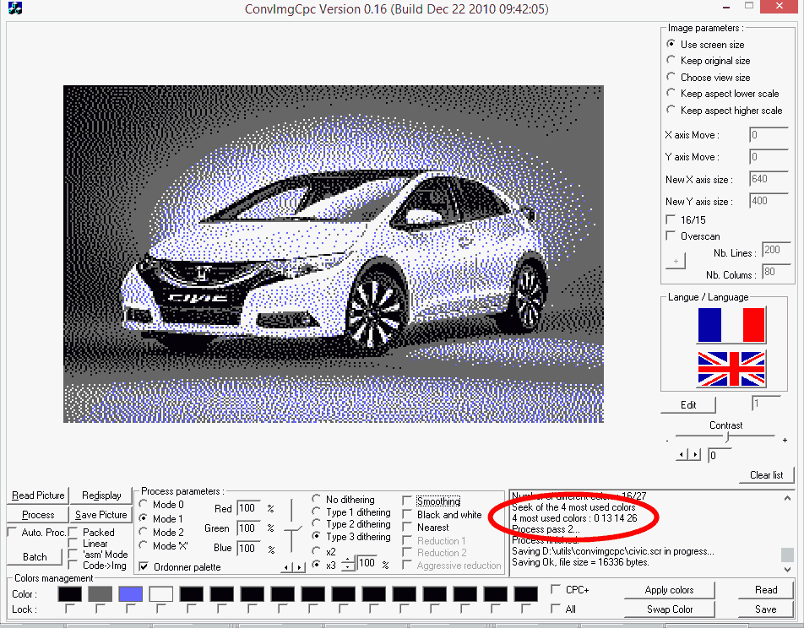Screen dimensions: 804x628
Task: Click the ConvImgCpc application icon in title bar
Action: [15, 8]
